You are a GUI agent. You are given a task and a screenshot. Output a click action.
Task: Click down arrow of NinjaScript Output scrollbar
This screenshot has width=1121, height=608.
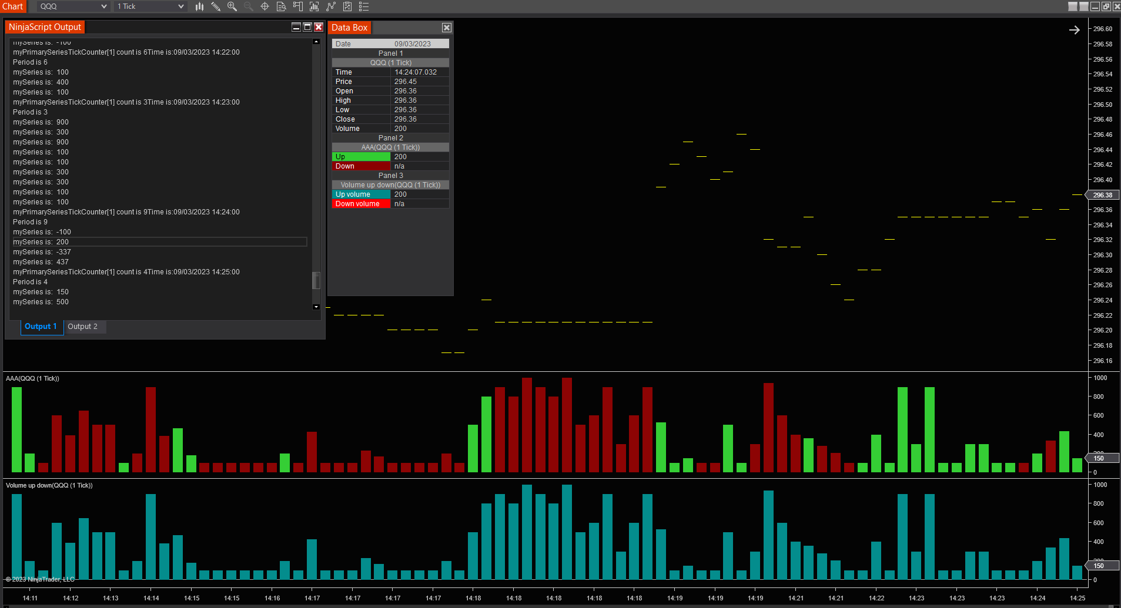click(x=316, y=307)
